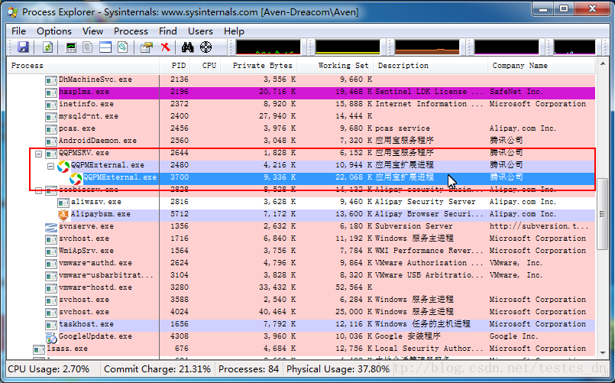Open the Process menu
Screen dimensions: 615x383
click(131, 31)
